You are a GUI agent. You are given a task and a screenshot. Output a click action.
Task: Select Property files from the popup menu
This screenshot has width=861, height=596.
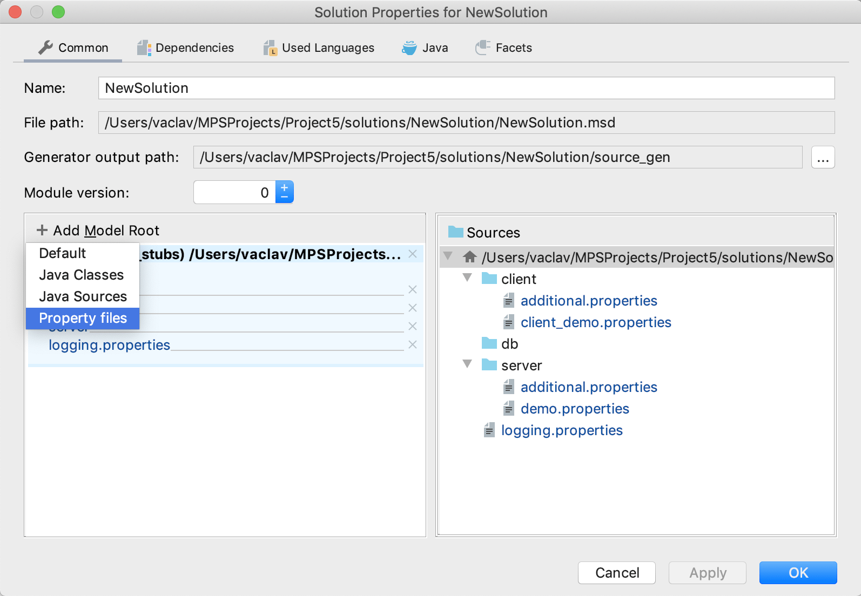click(x=83, y=318)
